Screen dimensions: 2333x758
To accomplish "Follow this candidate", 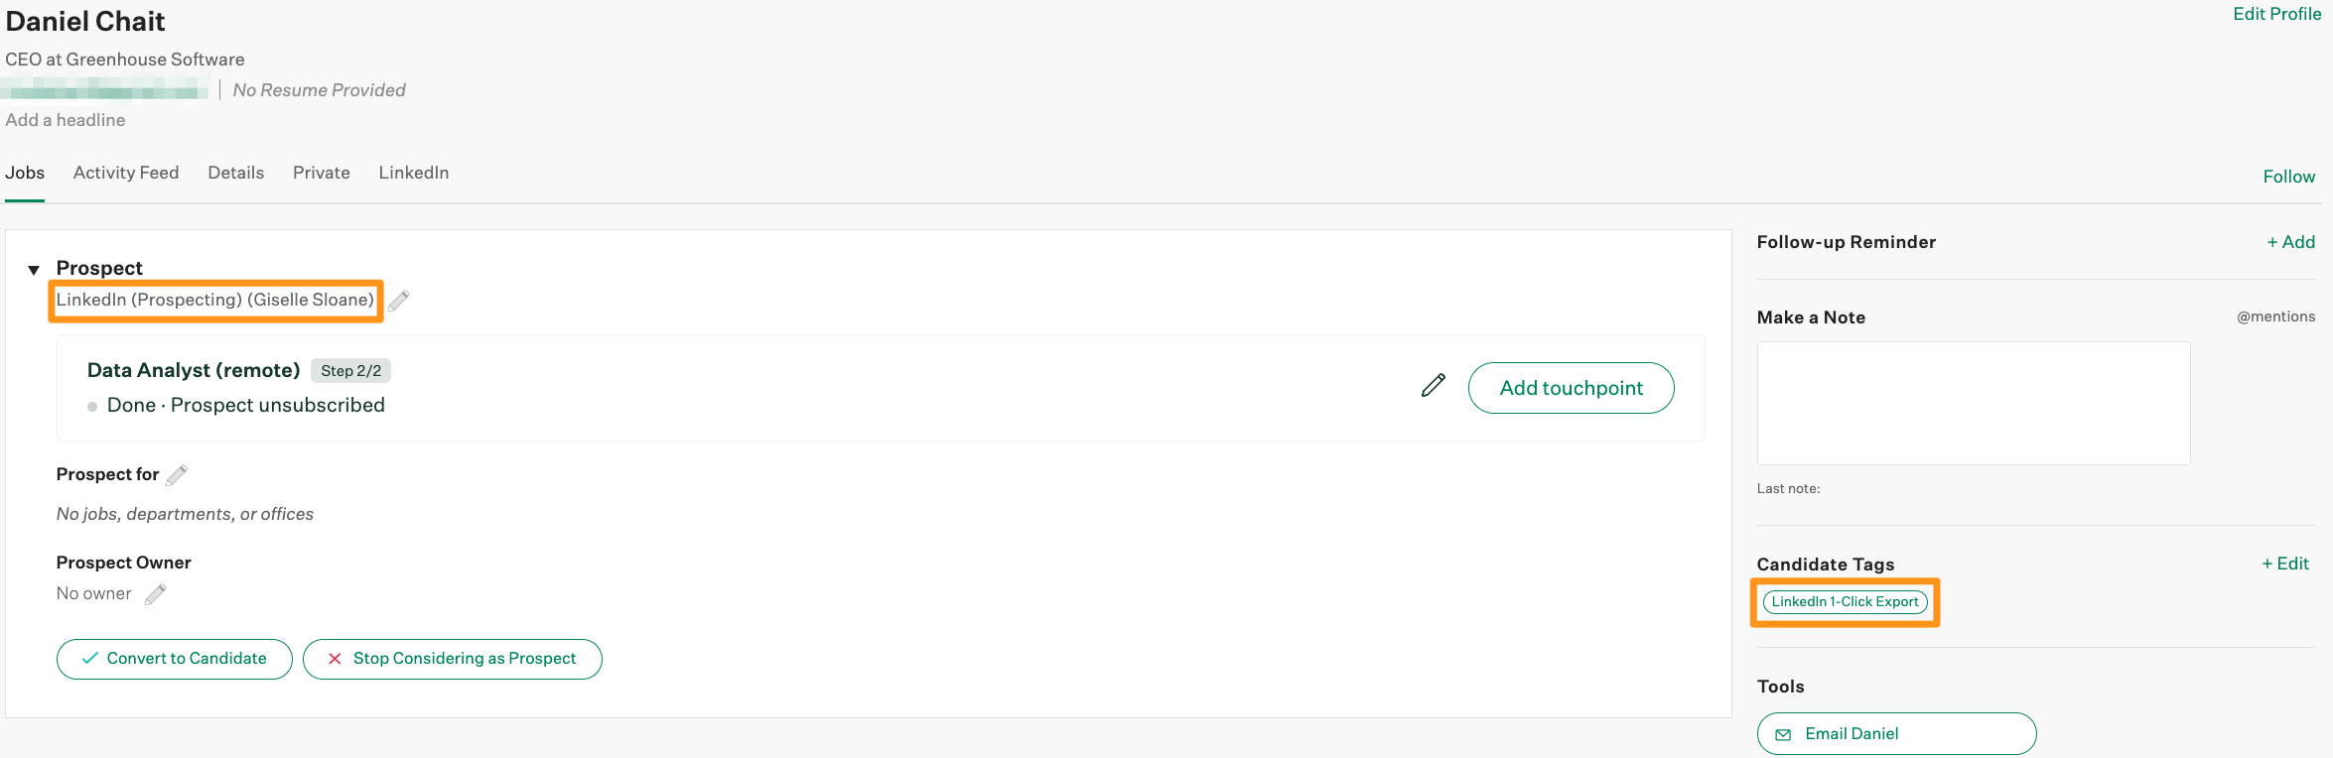I will (x=2288, y=177).
